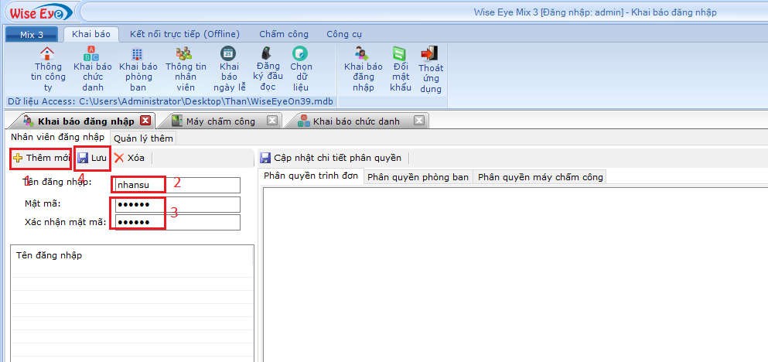This screenshot has height=362, width=768.
Task: Select Kết nối trực tiếp (Offline) tab
Action: (x=184, y=34)
